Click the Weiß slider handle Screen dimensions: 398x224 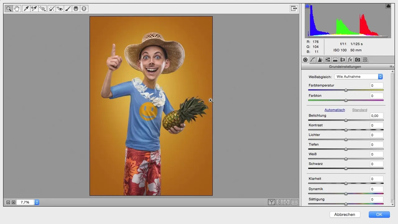tap(346, 159)
